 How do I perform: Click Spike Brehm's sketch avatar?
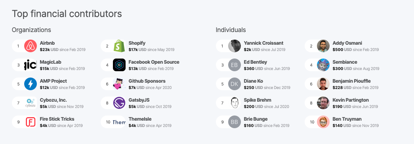tap(235, 103)
